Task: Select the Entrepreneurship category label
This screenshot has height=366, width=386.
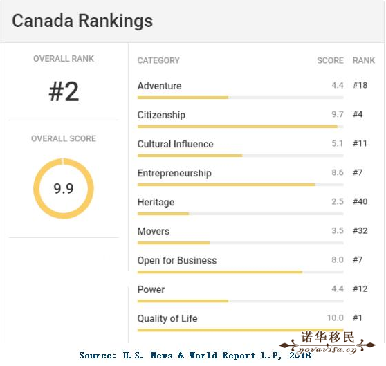Action: click(174, 173)
